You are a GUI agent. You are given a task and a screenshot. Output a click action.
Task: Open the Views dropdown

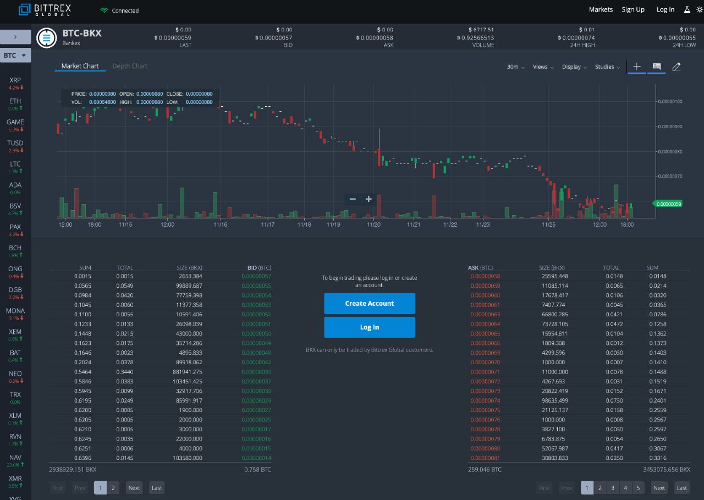[543, 67]
